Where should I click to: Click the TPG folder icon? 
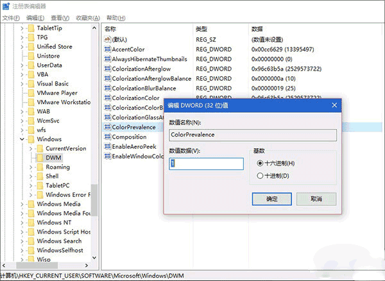pyautogui.click(x=31, y=37)
